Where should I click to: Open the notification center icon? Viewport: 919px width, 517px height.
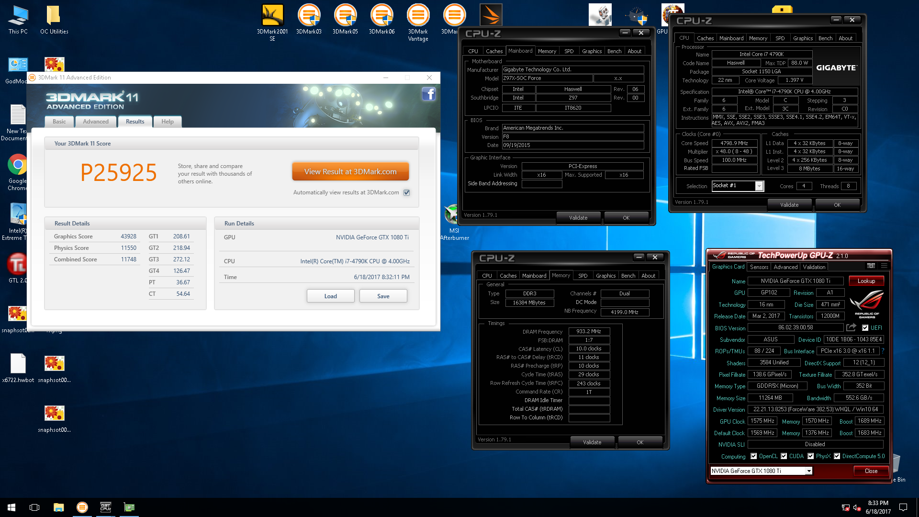point(903,507)
